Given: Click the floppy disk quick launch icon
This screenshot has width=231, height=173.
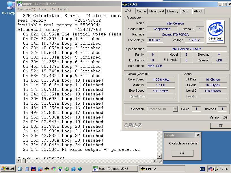Looking at the screenshot, I should (x=33, y=169).
